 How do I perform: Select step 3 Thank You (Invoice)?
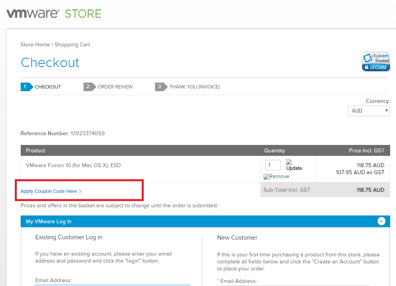coord(187,87)
